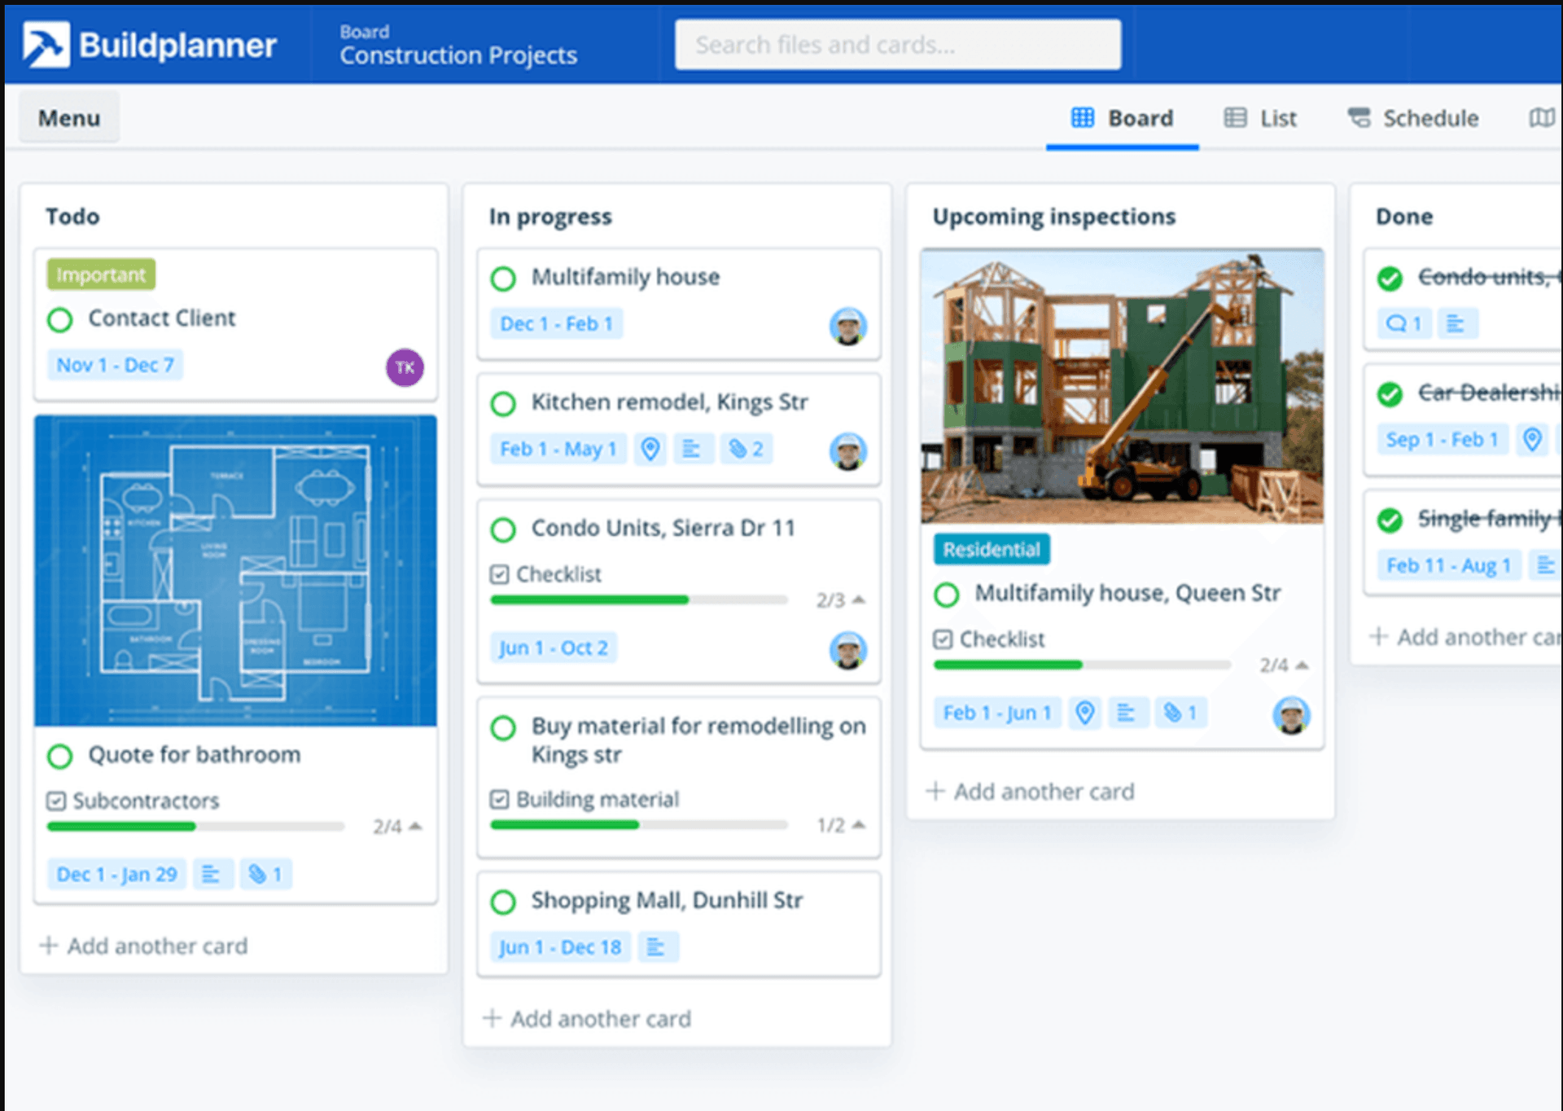Click attachment icon on Kitchen remodel card

tap(746, 449)
